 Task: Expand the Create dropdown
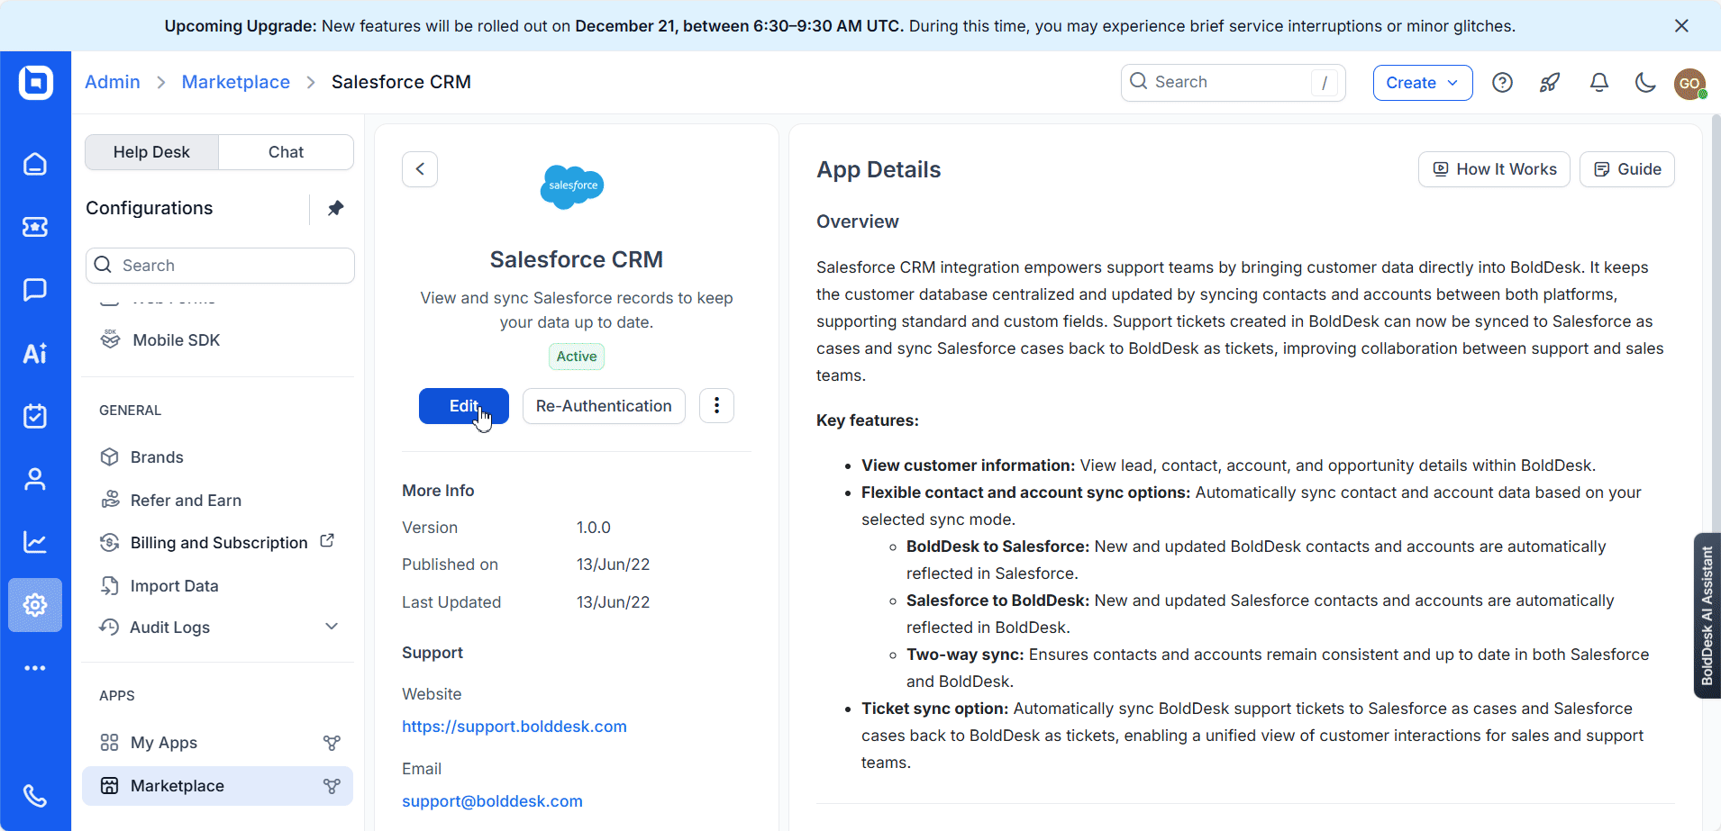(x=1422, y=82)
